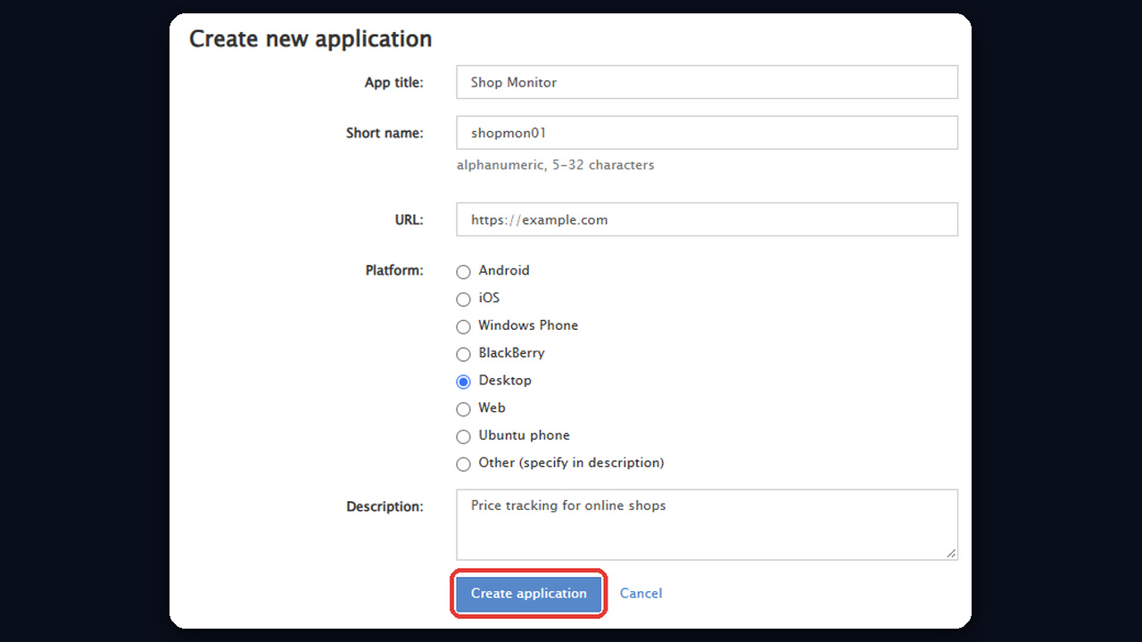Pick the BlackBerry platform option
This screenshot has height=642, width=1142.
[x=463, y=355]
